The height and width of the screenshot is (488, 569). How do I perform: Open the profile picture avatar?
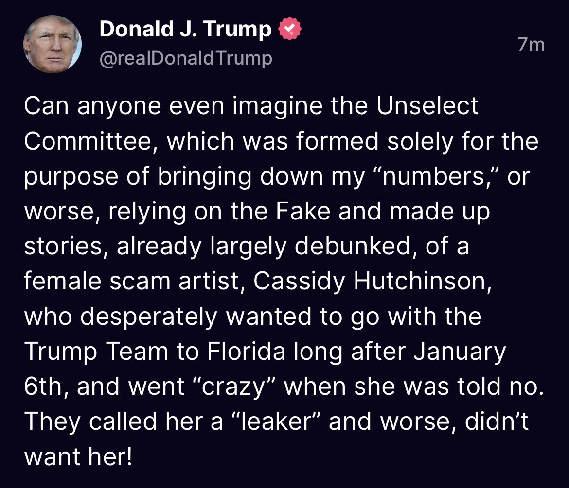tap(53, 44)
